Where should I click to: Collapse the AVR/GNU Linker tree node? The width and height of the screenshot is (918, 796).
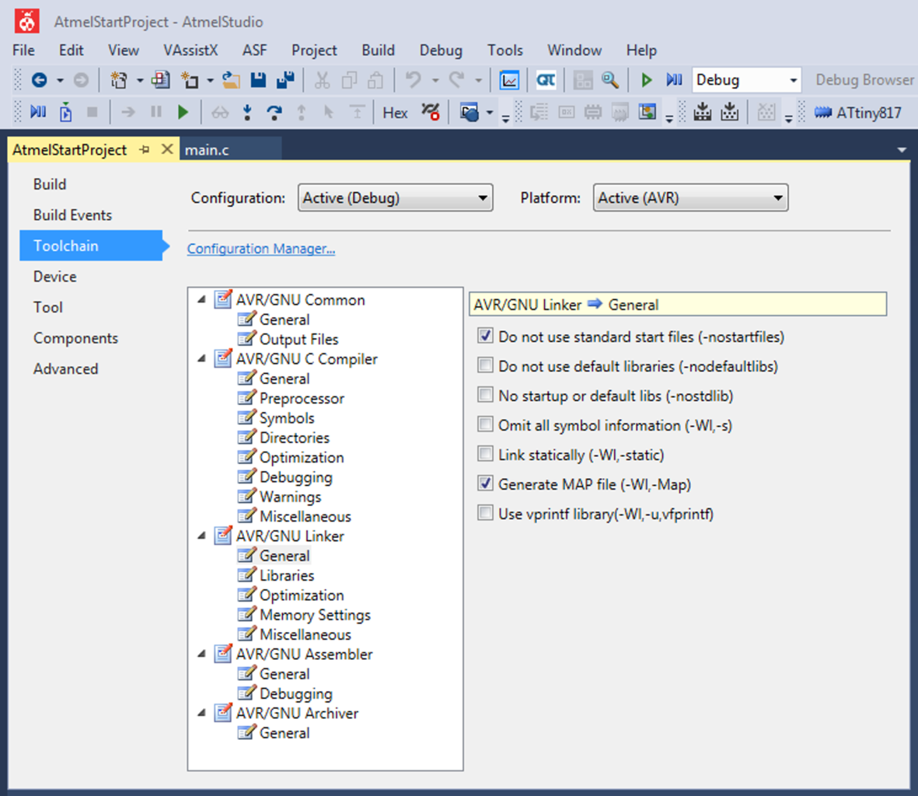pos(202,536)
